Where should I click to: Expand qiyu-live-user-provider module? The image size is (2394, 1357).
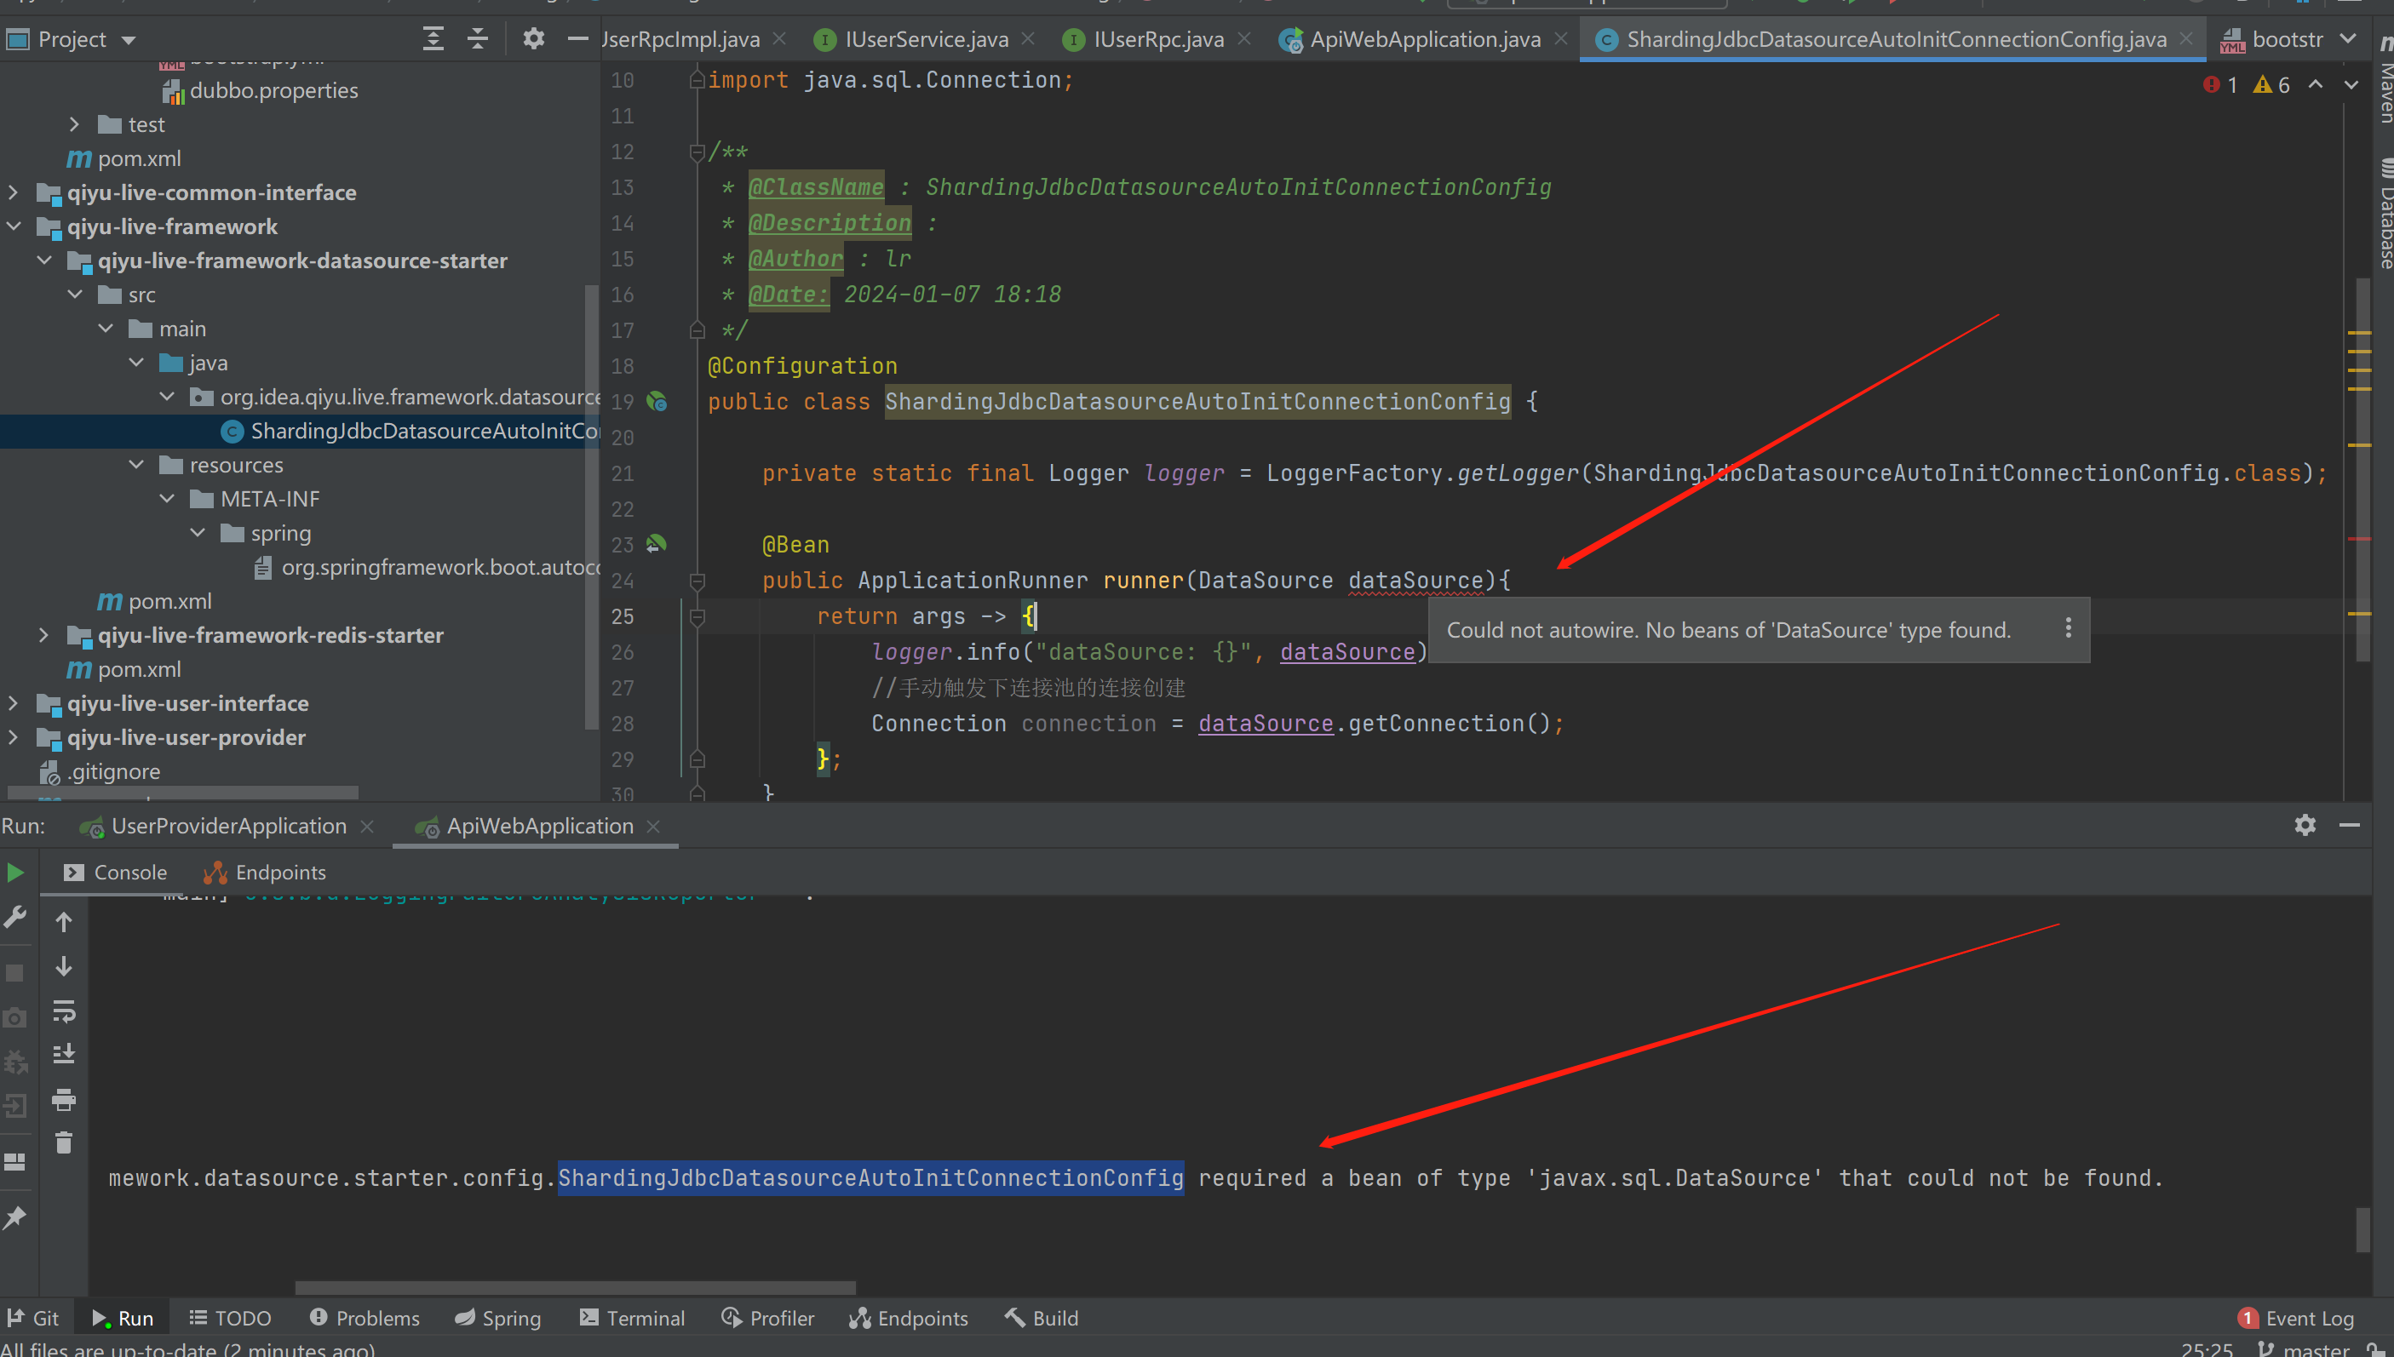point(13,737)
